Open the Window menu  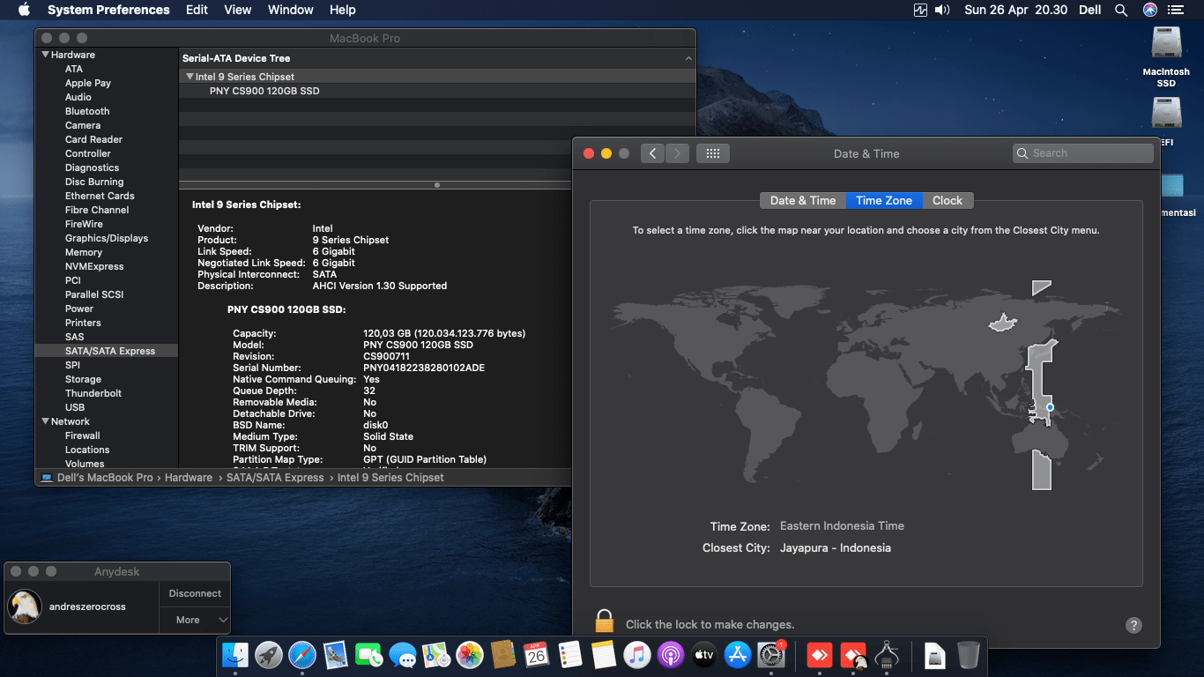pyautogui.click(x=290, y=10)
